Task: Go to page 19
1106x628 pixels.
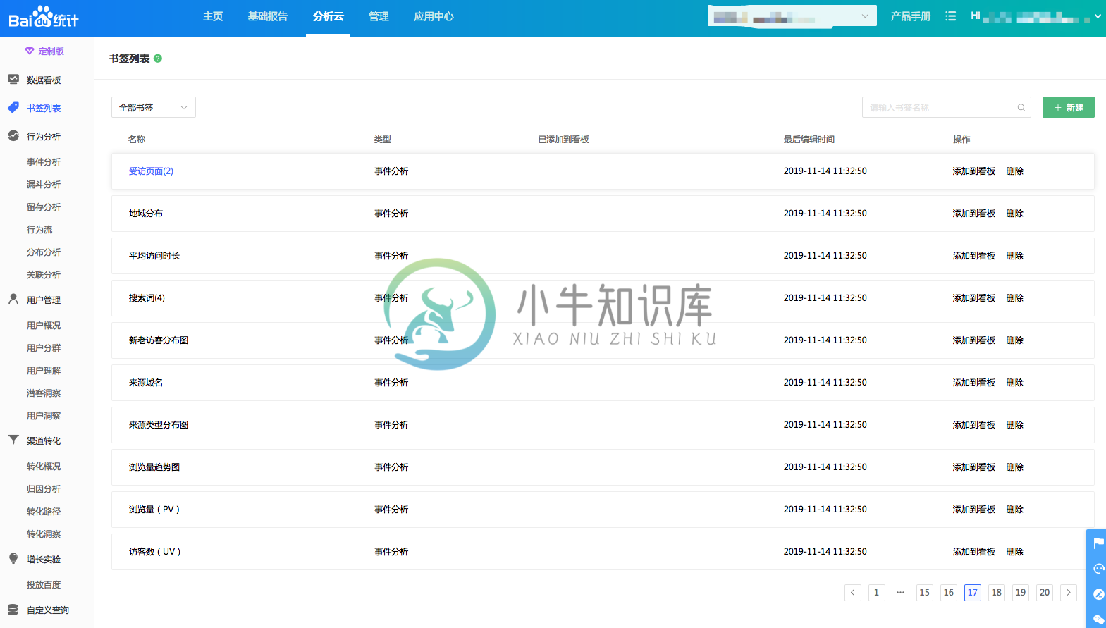Action: coord(1021,593)
